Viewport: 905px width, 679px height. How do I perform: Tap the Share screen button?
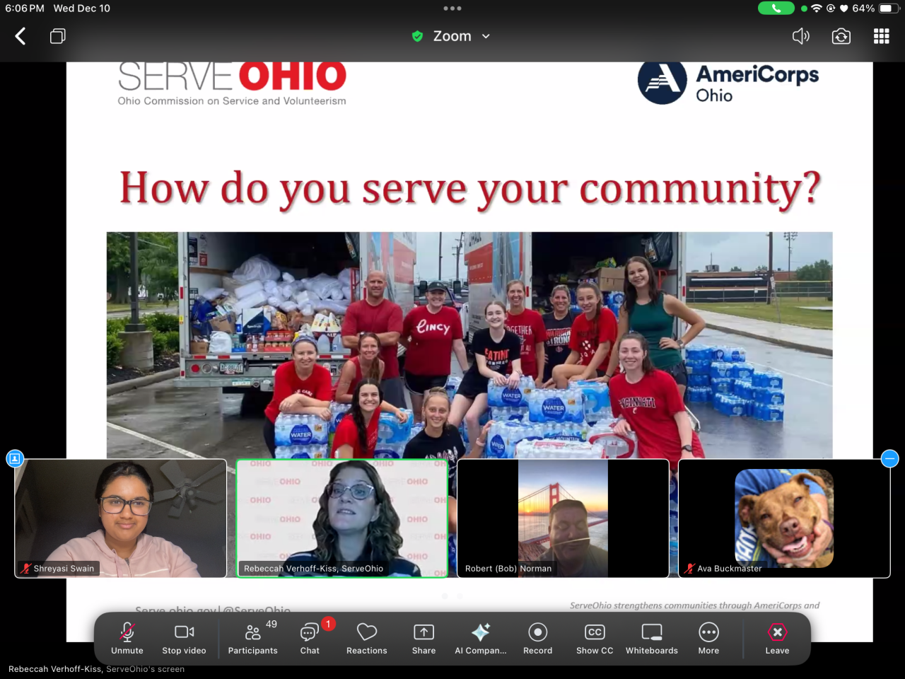(x=424, y=638)
